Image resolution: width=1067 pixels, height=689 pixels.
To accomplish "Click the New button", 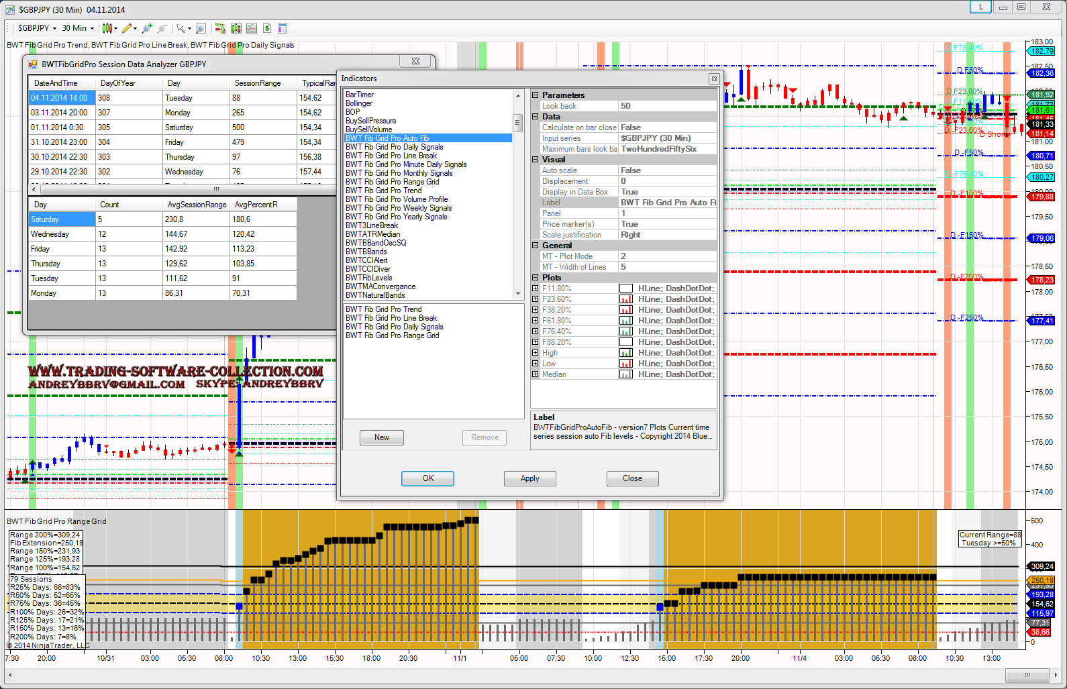I will click(x=381, y=437).
